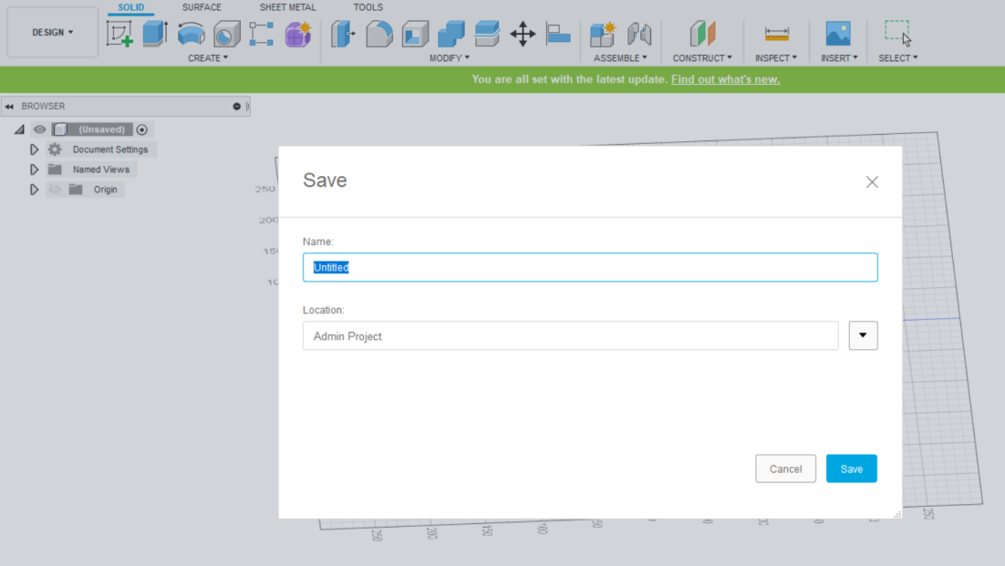The height and width of the screenshot is (566, 1005).
Task: Switch to the Solid tab
Action: tap(130, 7)
